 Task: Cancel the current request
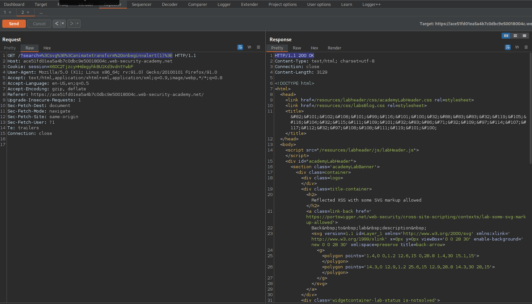coord(39,24)
